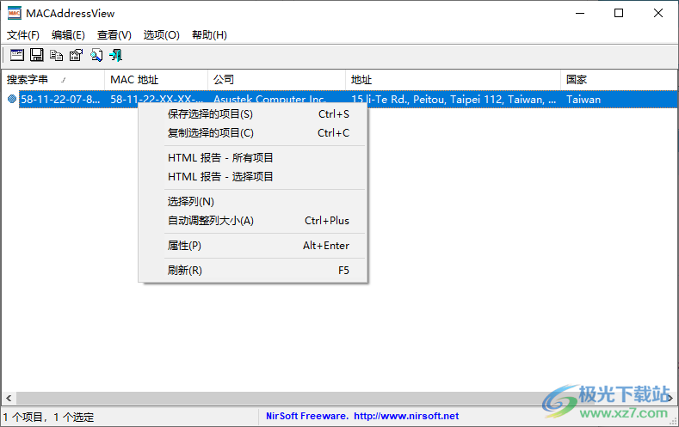Click the http://www.nirsoft.net link in status bar

point(406,416)
